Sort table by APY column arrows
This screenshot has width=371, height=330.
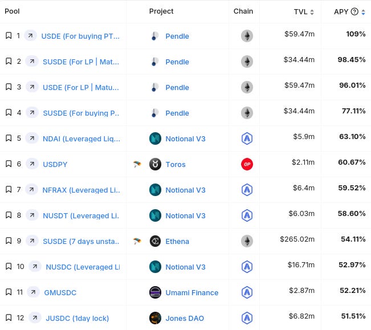tap(363, 12)
